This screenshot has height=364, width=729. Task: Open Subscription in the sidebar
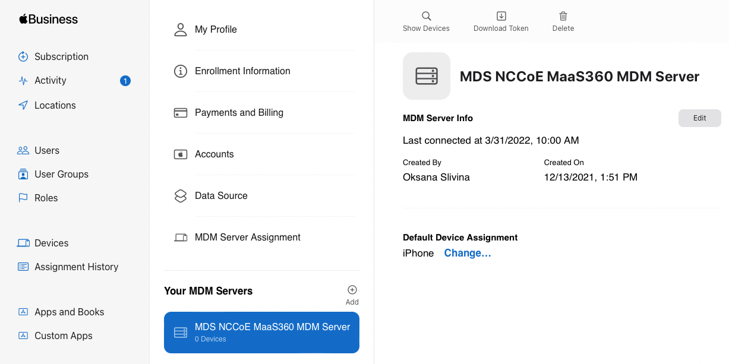click(61, 56)
